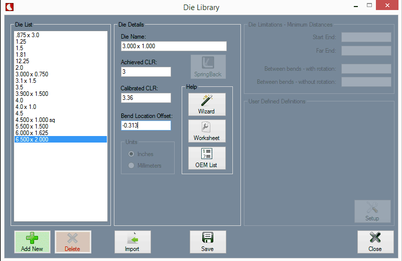Close the Die Library window

(x=375, y=242)
